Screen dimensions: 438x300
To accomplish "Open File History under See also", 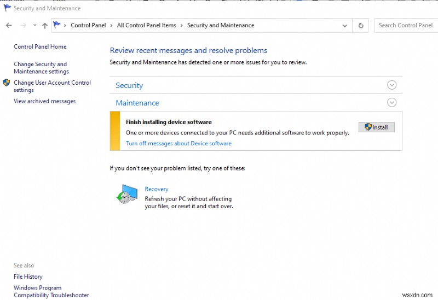I will 28,277.
